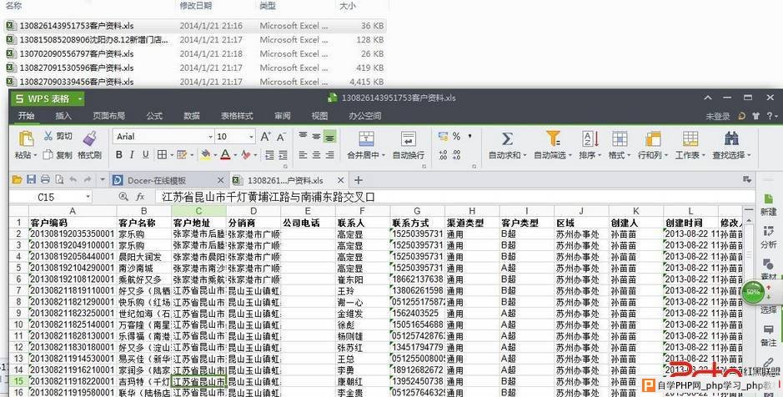Click the formula bar input field

click(454, 198)
